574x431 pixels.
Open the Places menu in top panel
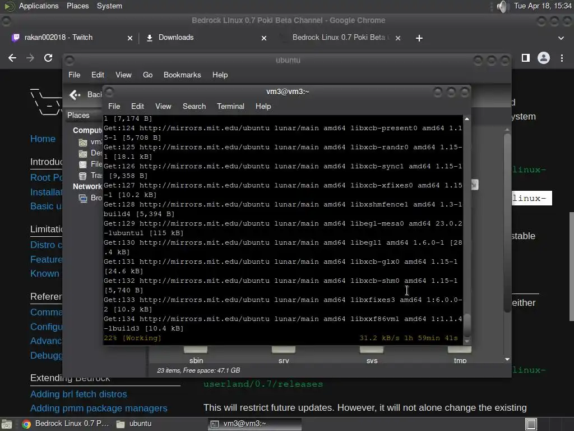[77, 6]
